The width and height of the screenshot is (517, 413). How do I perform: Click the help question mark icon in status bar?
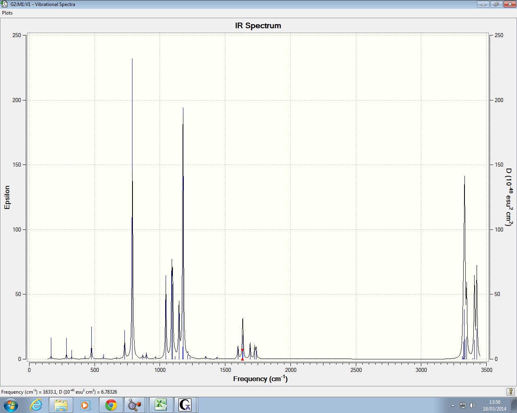tap(511, 392)
